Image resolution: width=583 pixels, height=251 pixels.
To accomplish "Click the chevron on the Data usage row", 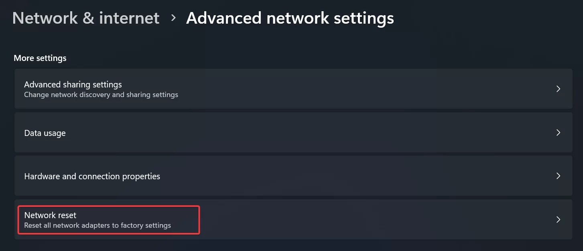I will (x=558, y=132).
